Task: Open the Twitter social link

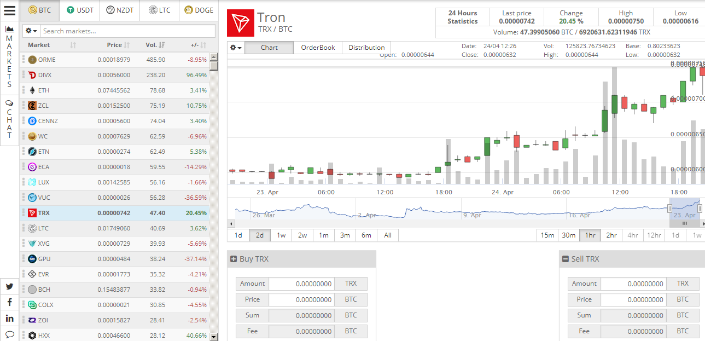Action: [x=9, y=286]
